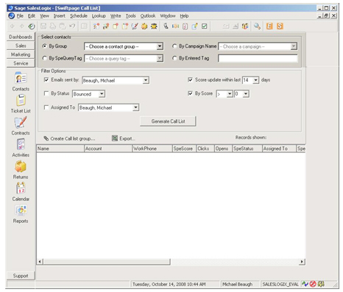Open Calendar from the navigation bar

(21, 192)
